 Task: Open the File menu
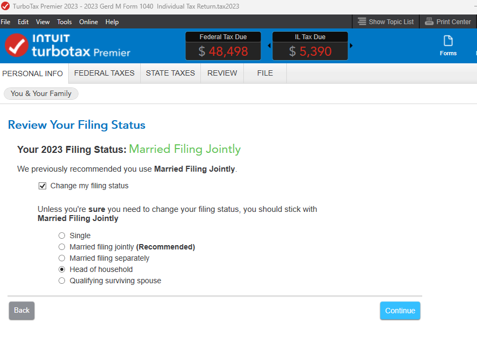pos(5,22)
